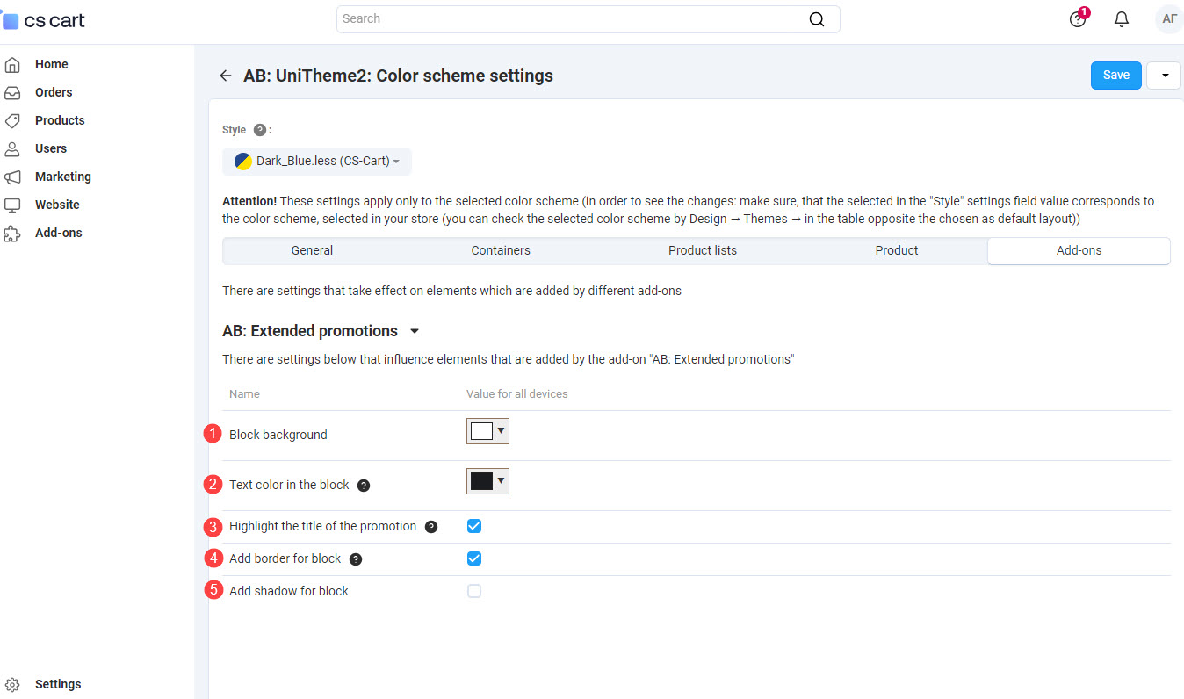This screenshot has height=699, width=1184.
Task: Save the color scheme settings
Action: [x=1115, y=75]
